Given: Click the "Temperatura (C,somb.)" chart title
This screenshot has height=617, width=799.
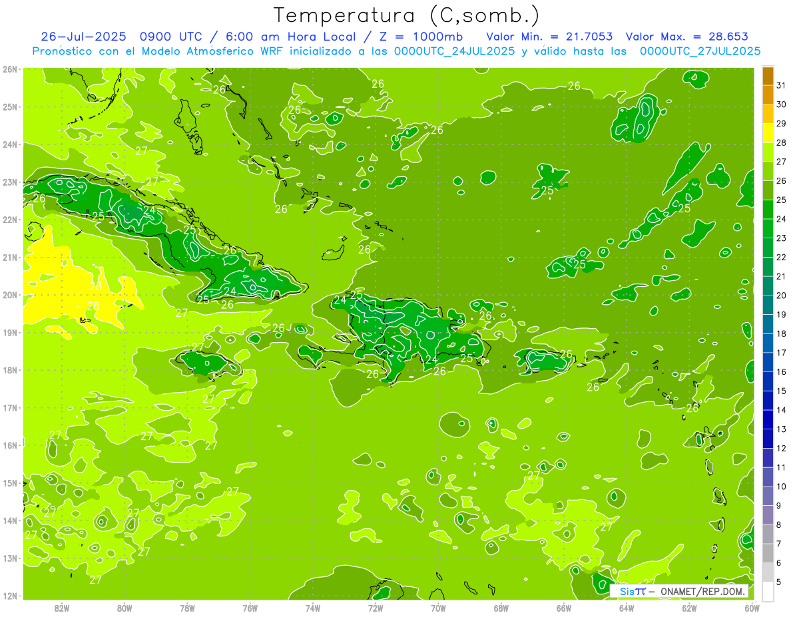Looking at the screenshot, I should [x=407, y=15].
